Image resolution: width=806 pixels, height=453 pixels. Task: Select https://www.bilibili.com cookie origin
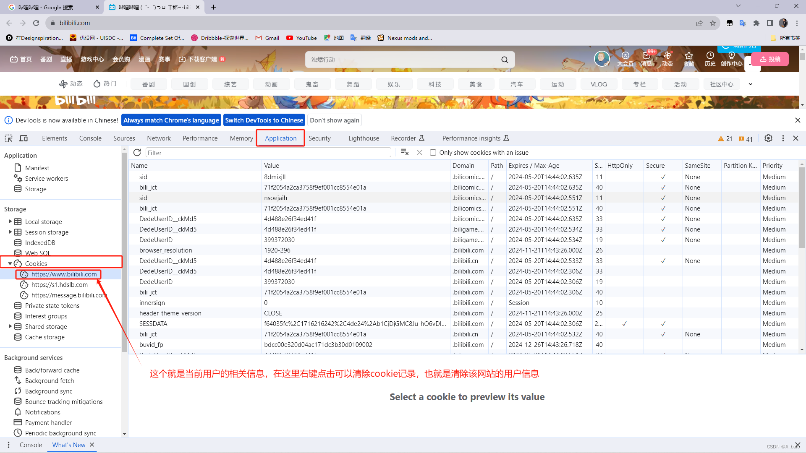pyautogui.click(x=64, y=274)
